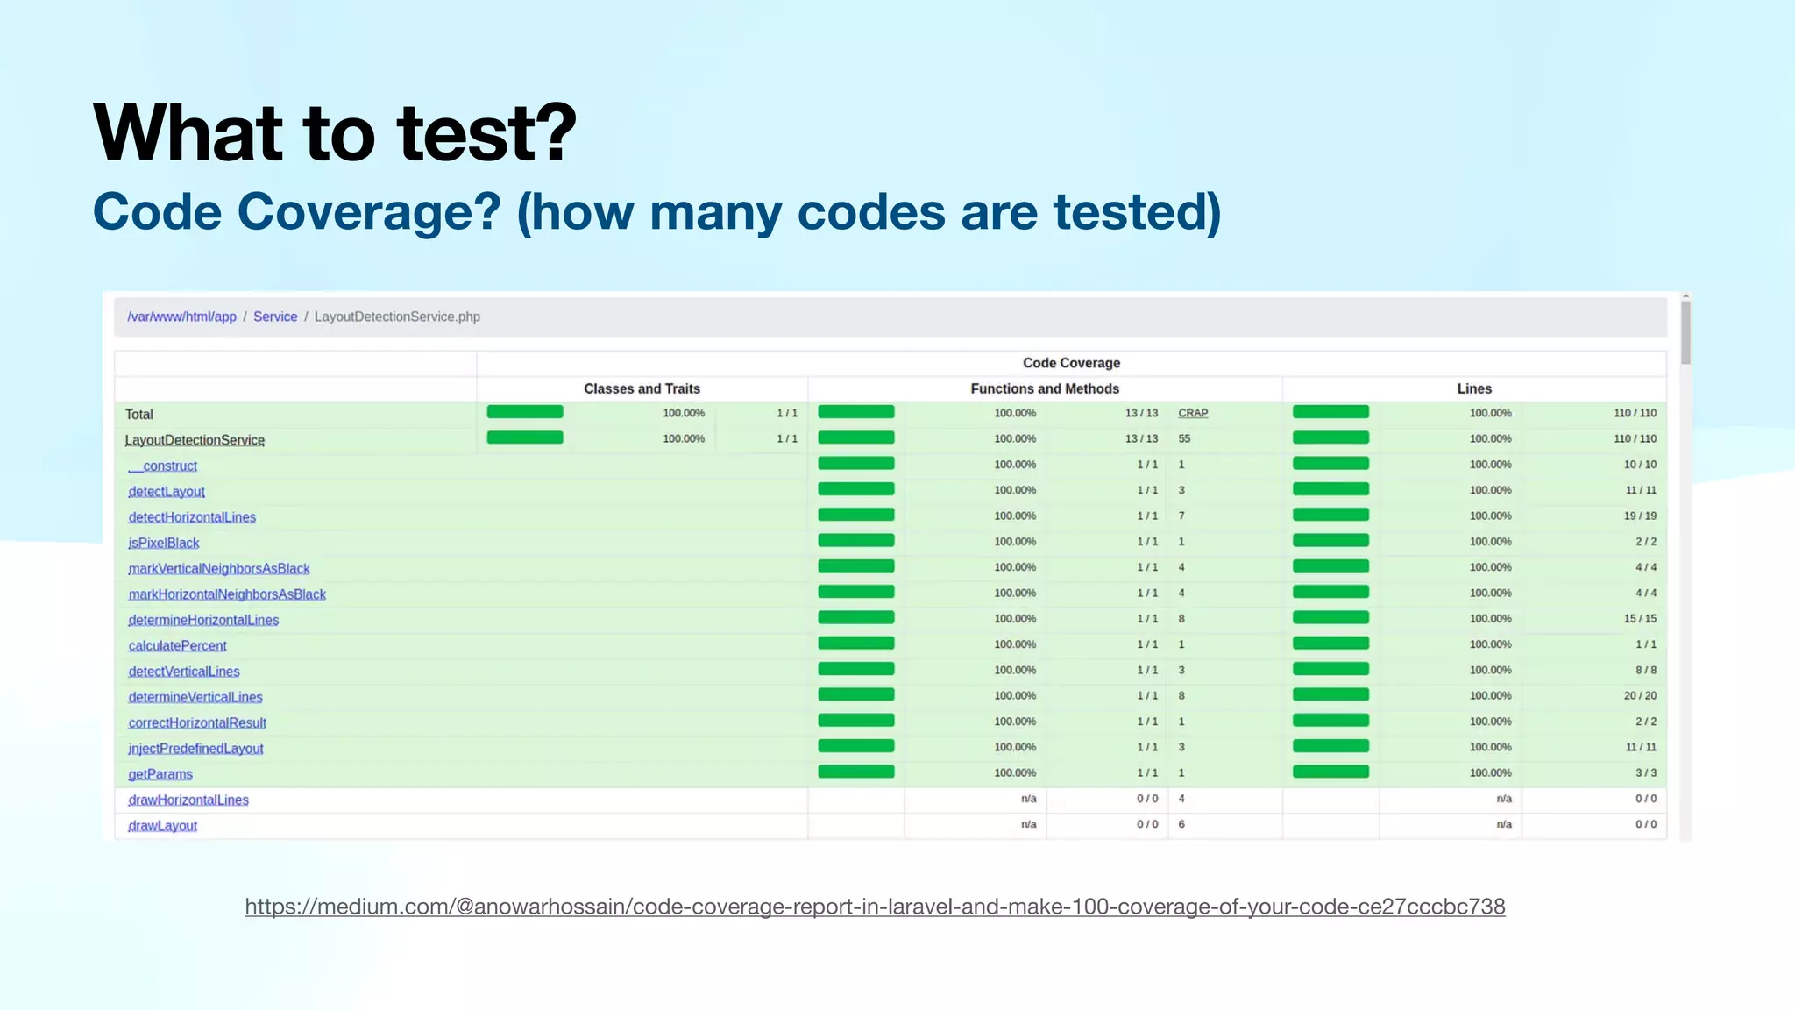Click the CRAP column header abbreviation
Screen dimensions: 1795x1010
[1193, 413]
